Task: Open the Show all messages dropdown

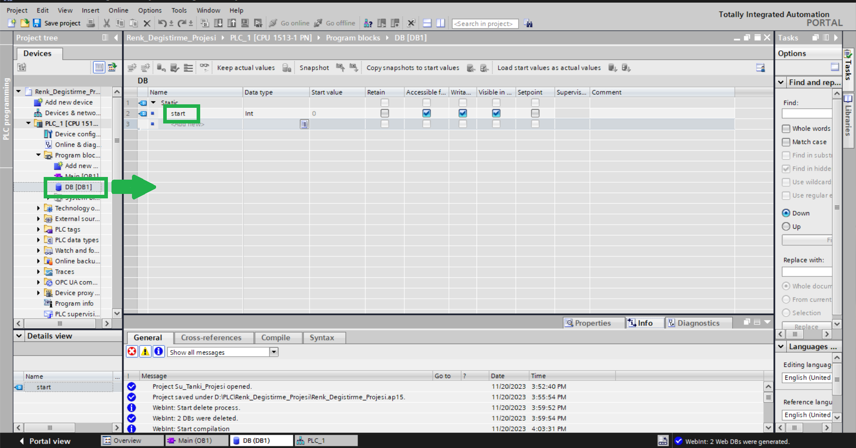Action: pos(274,352)
